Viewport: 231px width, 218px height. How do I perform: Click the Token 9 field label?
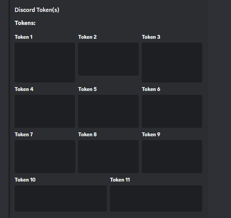pyautogui.click(x=151, y=134)
